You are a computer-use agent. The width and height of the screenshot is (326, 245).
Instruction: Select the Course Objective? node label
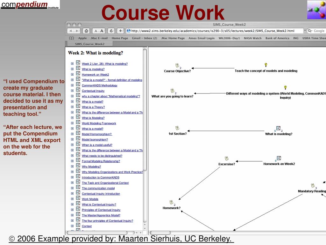(177, 71)
